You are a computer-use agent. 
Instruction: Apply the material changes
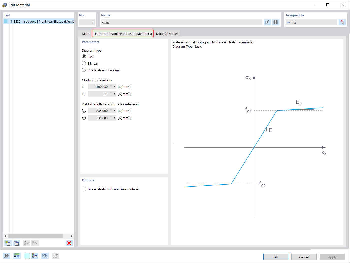coord(332,257)
